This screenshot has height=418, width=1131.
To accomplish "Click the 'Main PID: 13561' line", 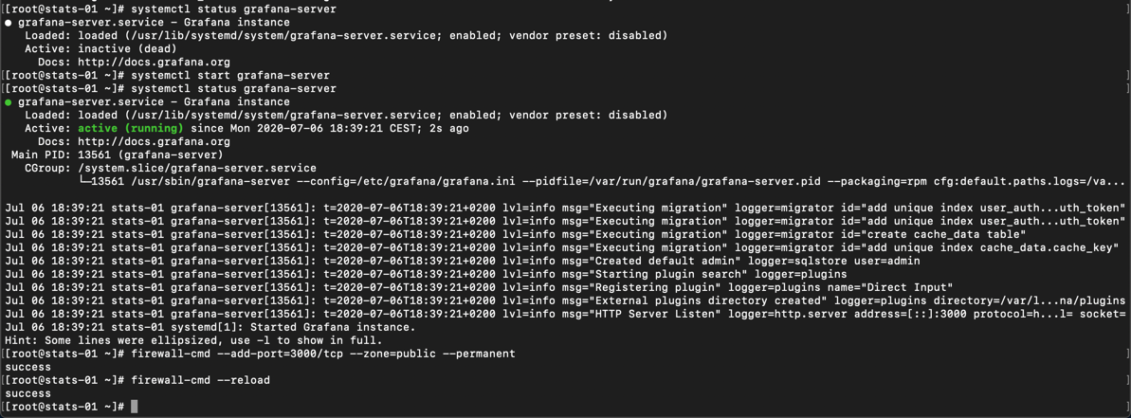I will pos(117,154).
